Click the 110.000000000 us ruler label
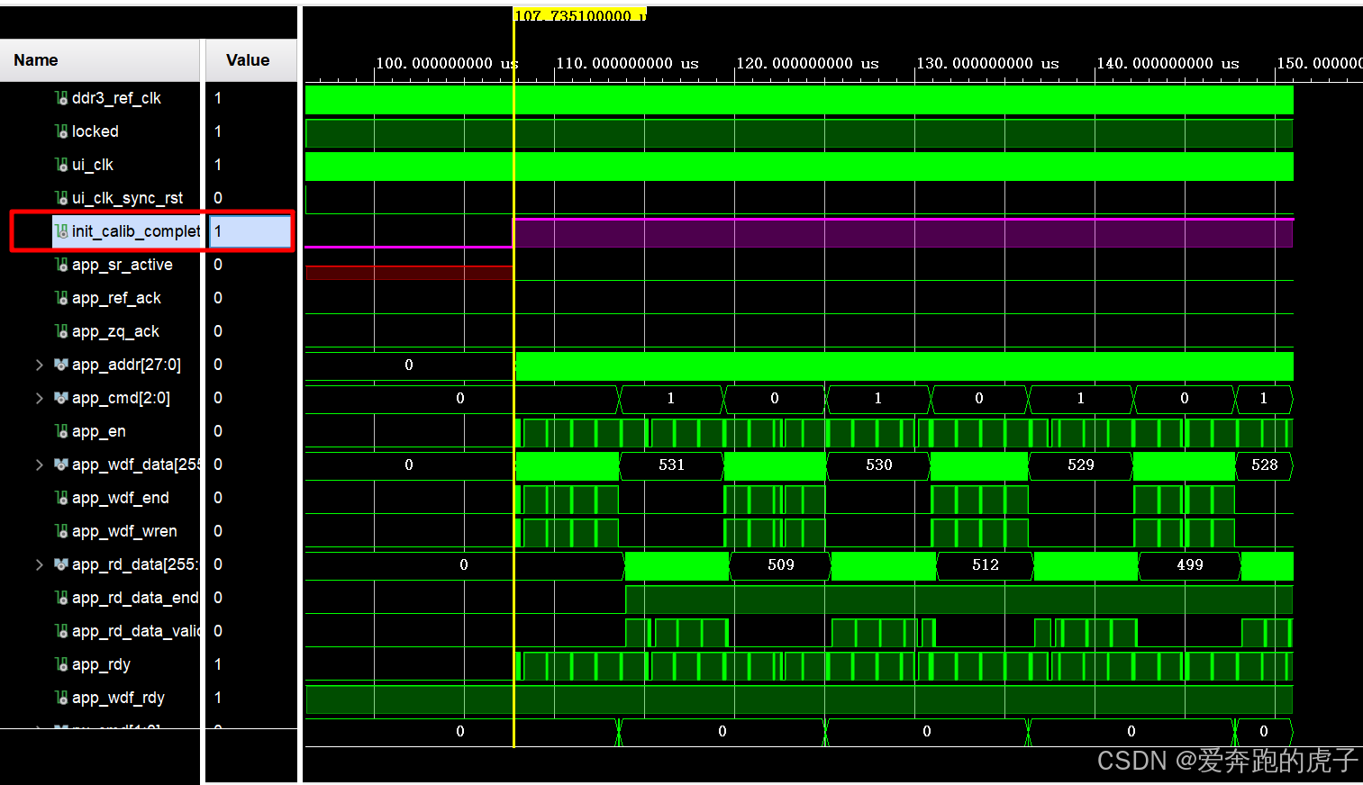Screen dimensions: 1363x785 [627, 63]
